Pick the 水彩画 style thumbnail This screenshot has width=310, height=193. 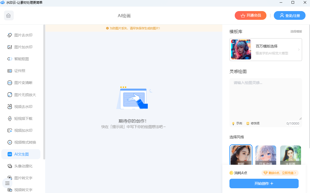pyautogui.click(x=290, y=155)
